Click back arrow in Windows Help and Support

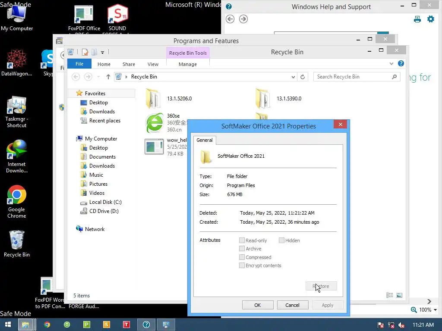click(x=230, y=19)
